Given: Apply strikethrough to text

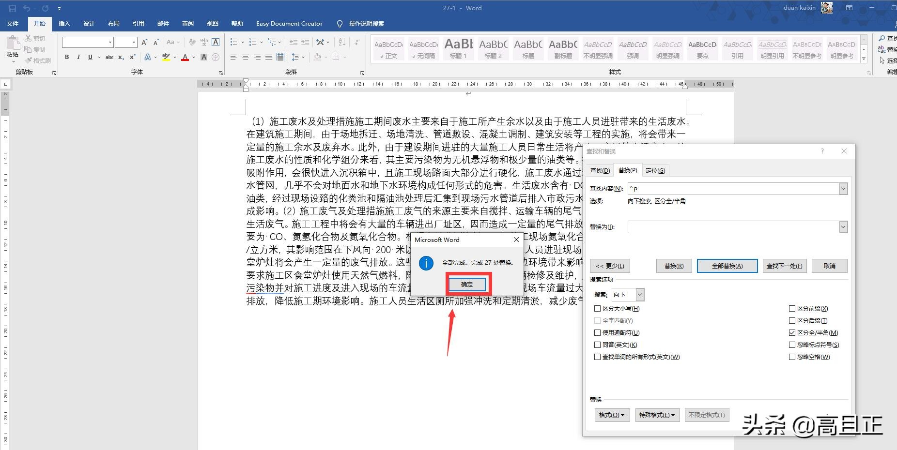Looking at the screenshot, I should tap(109, 57).
